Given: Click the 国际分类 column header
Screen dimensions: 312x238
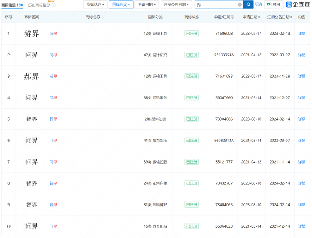Looking at the screenshot, I should click(155, 17).
